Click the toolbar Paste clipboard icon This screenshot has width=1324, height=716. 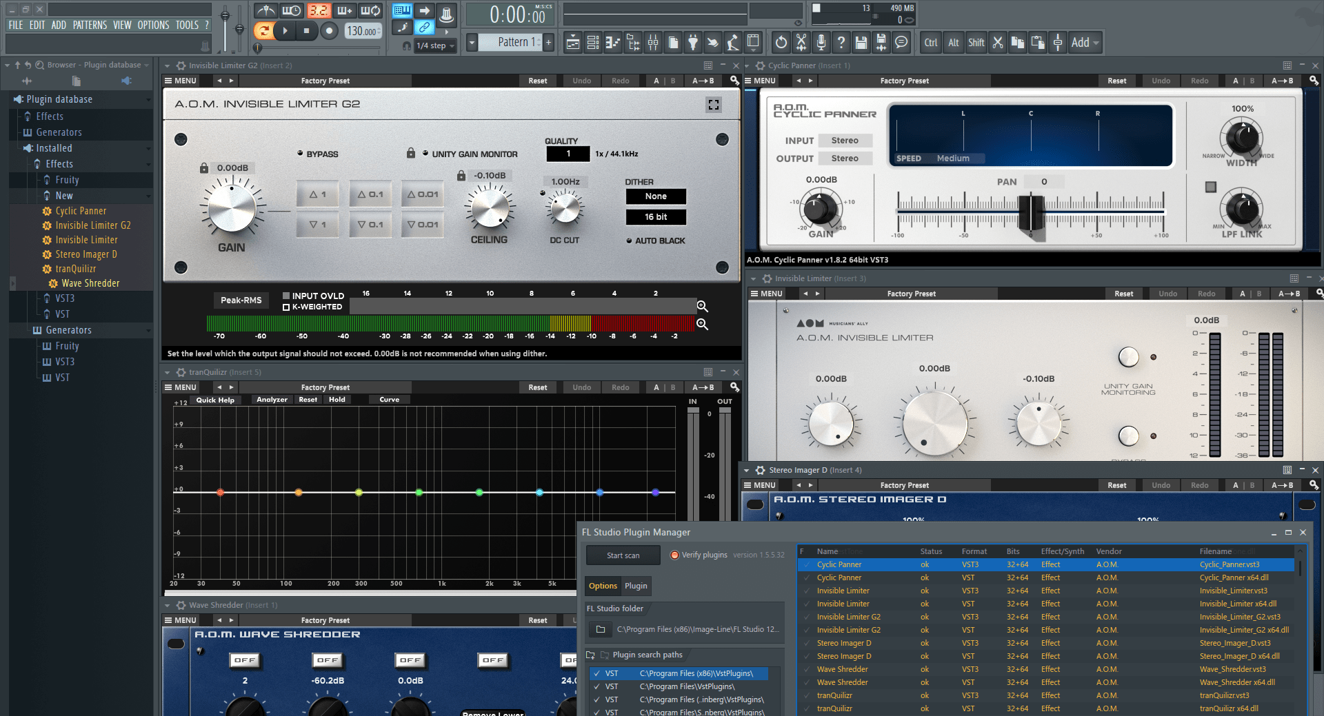click(x=1037, y=43)
